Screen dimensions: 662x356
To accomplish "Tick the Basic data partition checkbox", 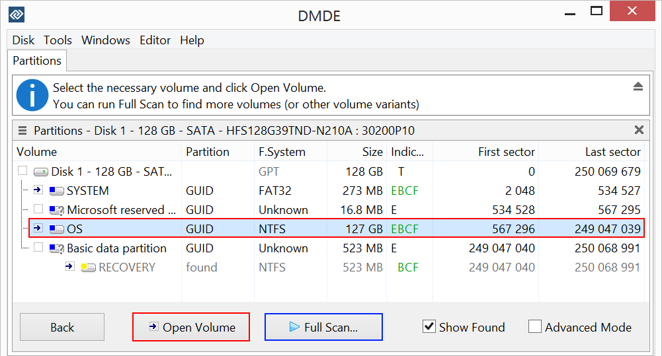I will pos(38,248).
